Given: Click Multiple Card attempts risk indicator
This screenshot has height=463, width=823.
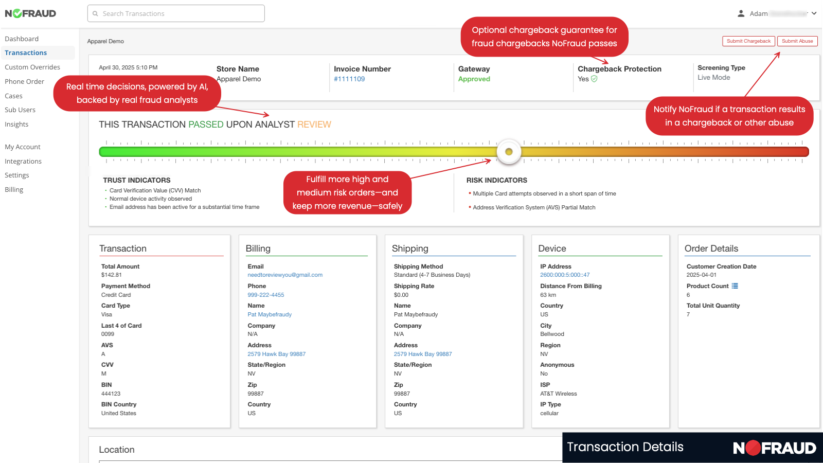Looking at the screenshot, I should click(x=544, y=193).
